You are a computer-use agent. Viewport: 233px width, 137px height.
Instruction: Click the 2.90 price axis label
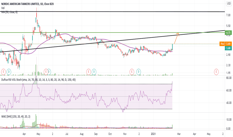tap(228, 55)
